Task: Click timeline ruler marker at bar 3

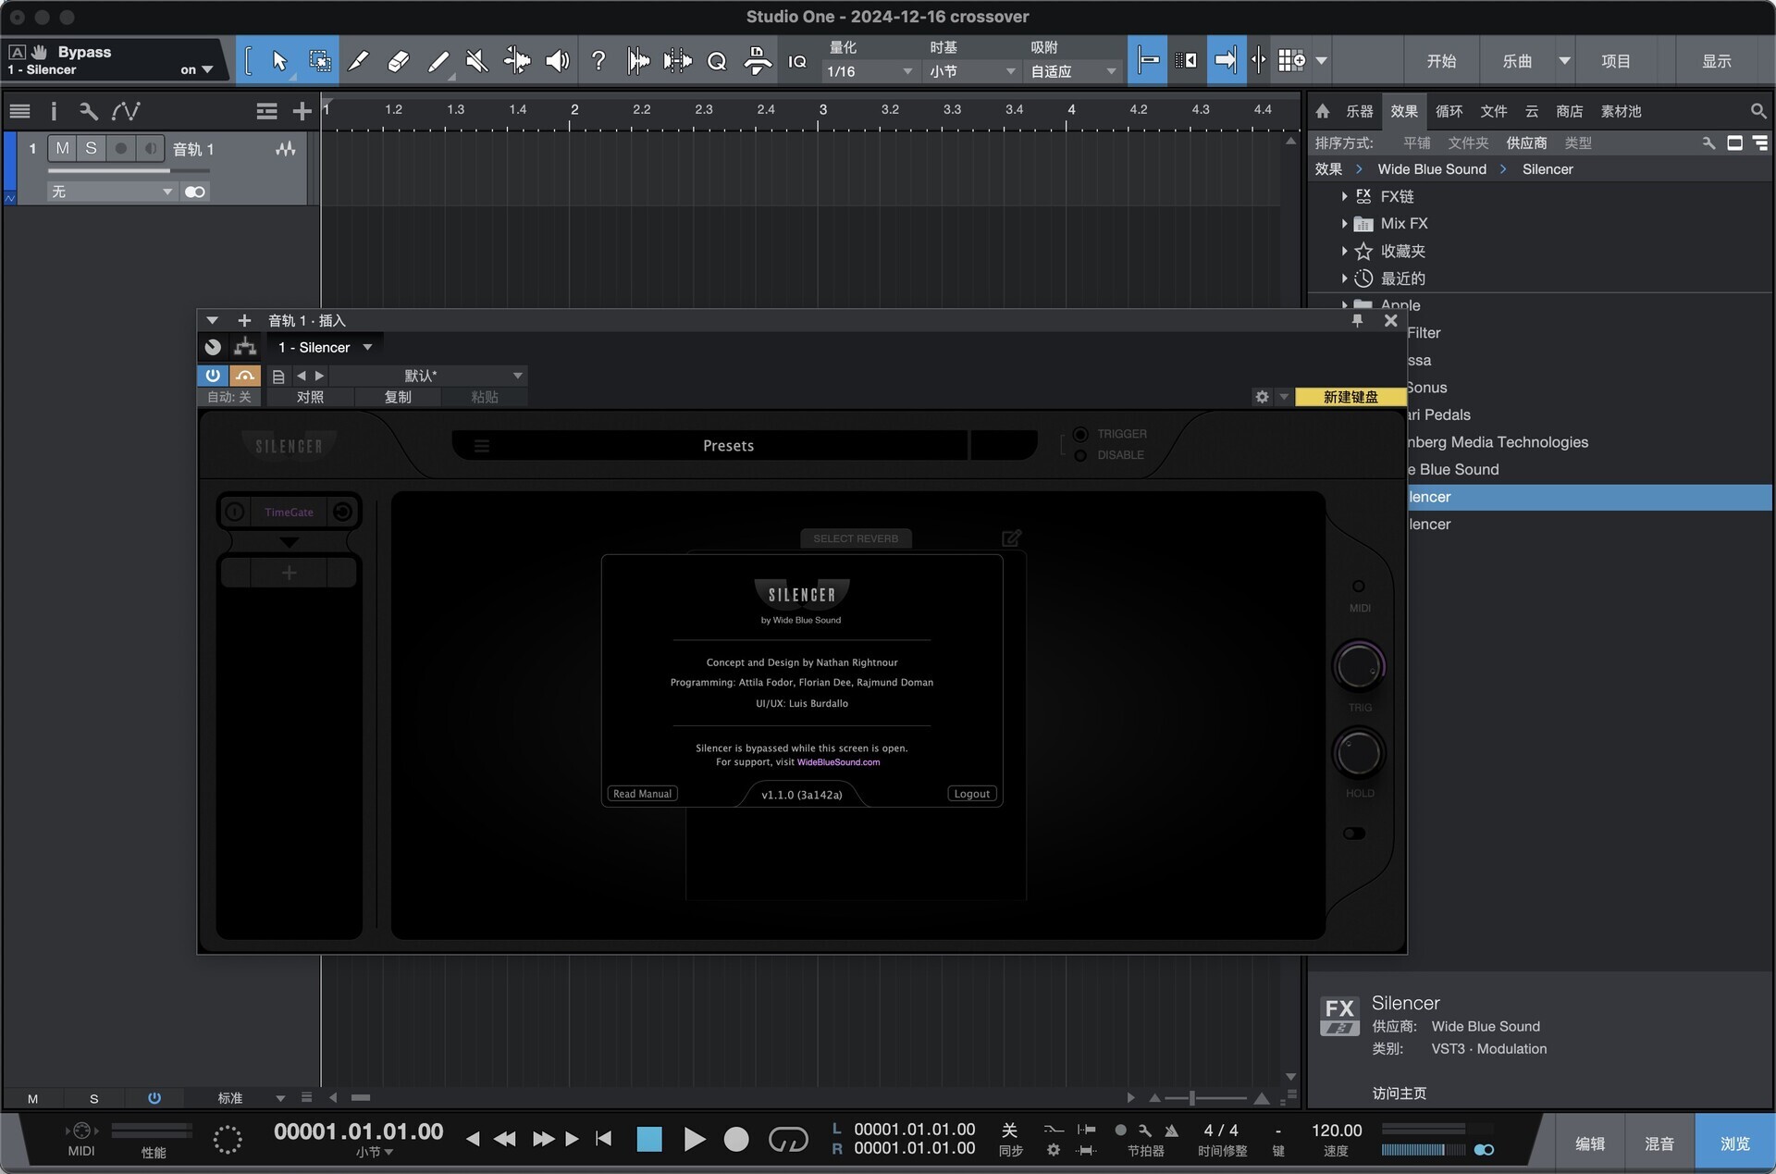Action: point(822,109)
